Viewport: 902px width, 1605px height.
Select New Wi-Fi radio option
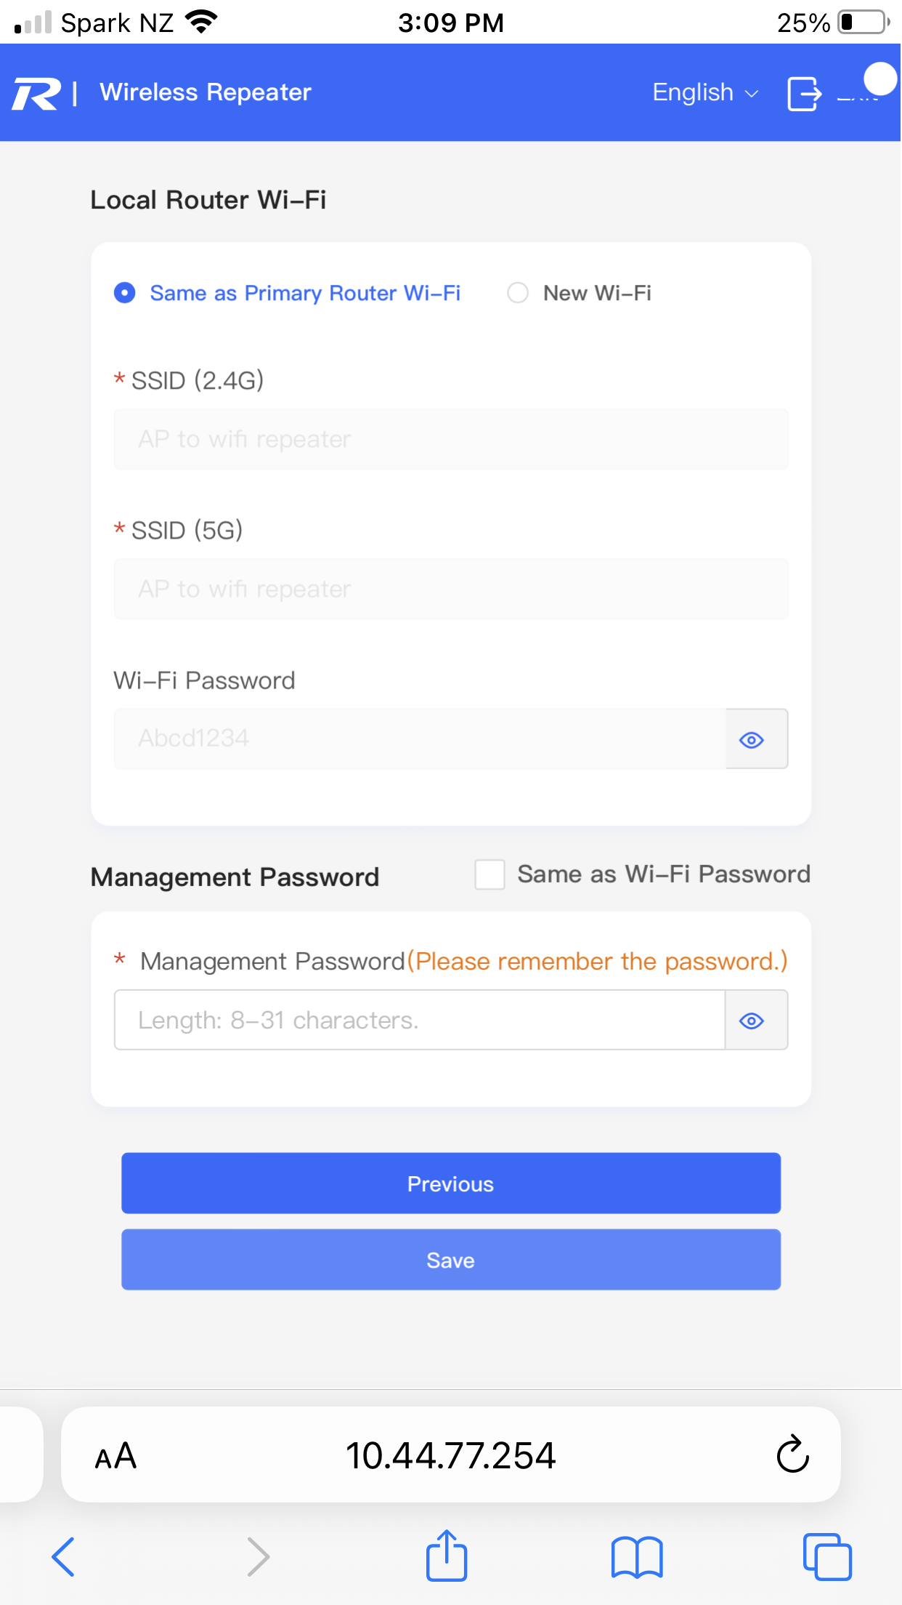(518, 293)
